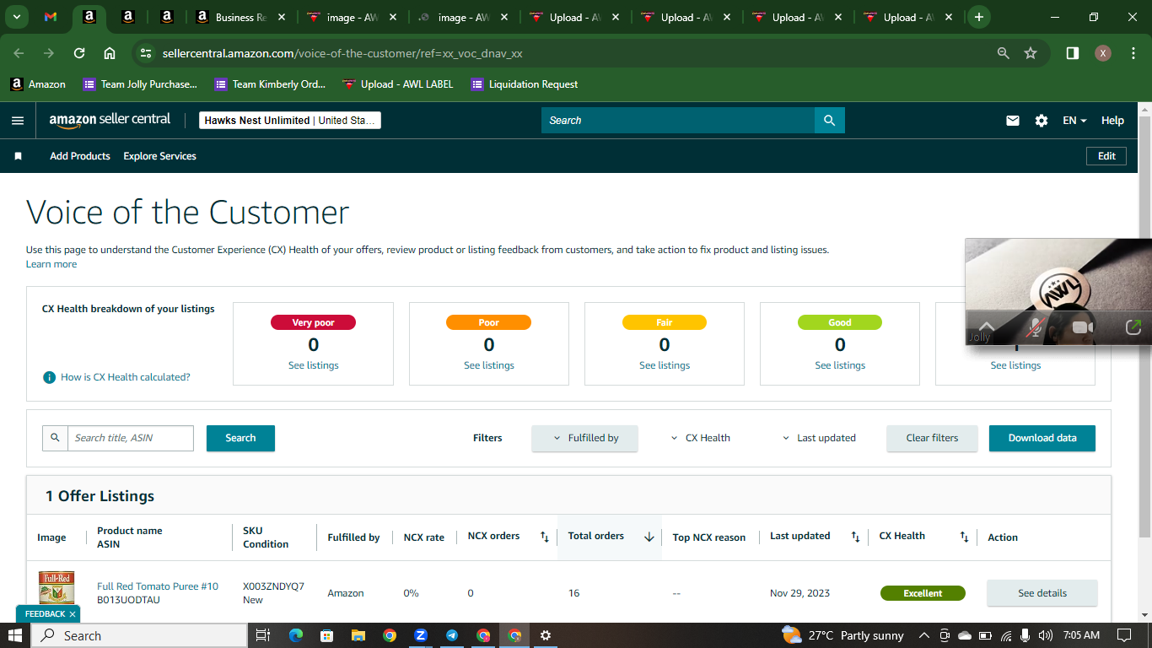The width and height of the screenshot is (1152, 648).
Task: See listings under the Poor badge
Action: point(489,365)
